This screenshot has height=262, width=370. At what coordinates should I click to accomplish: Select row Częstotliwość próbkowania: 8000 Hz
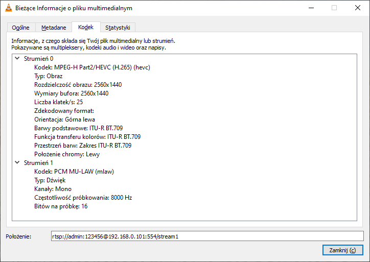click(83, 197)
